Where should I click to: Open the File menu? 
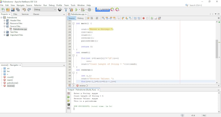click(2, 5)
